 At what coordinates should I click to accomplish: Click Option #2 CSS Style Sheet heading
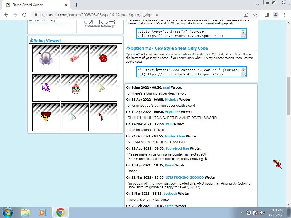click(169, 48)
